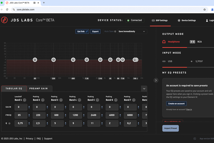Select EQ node 5 on the graph
This screenshot has height=143, width=214.
point(100,60)
